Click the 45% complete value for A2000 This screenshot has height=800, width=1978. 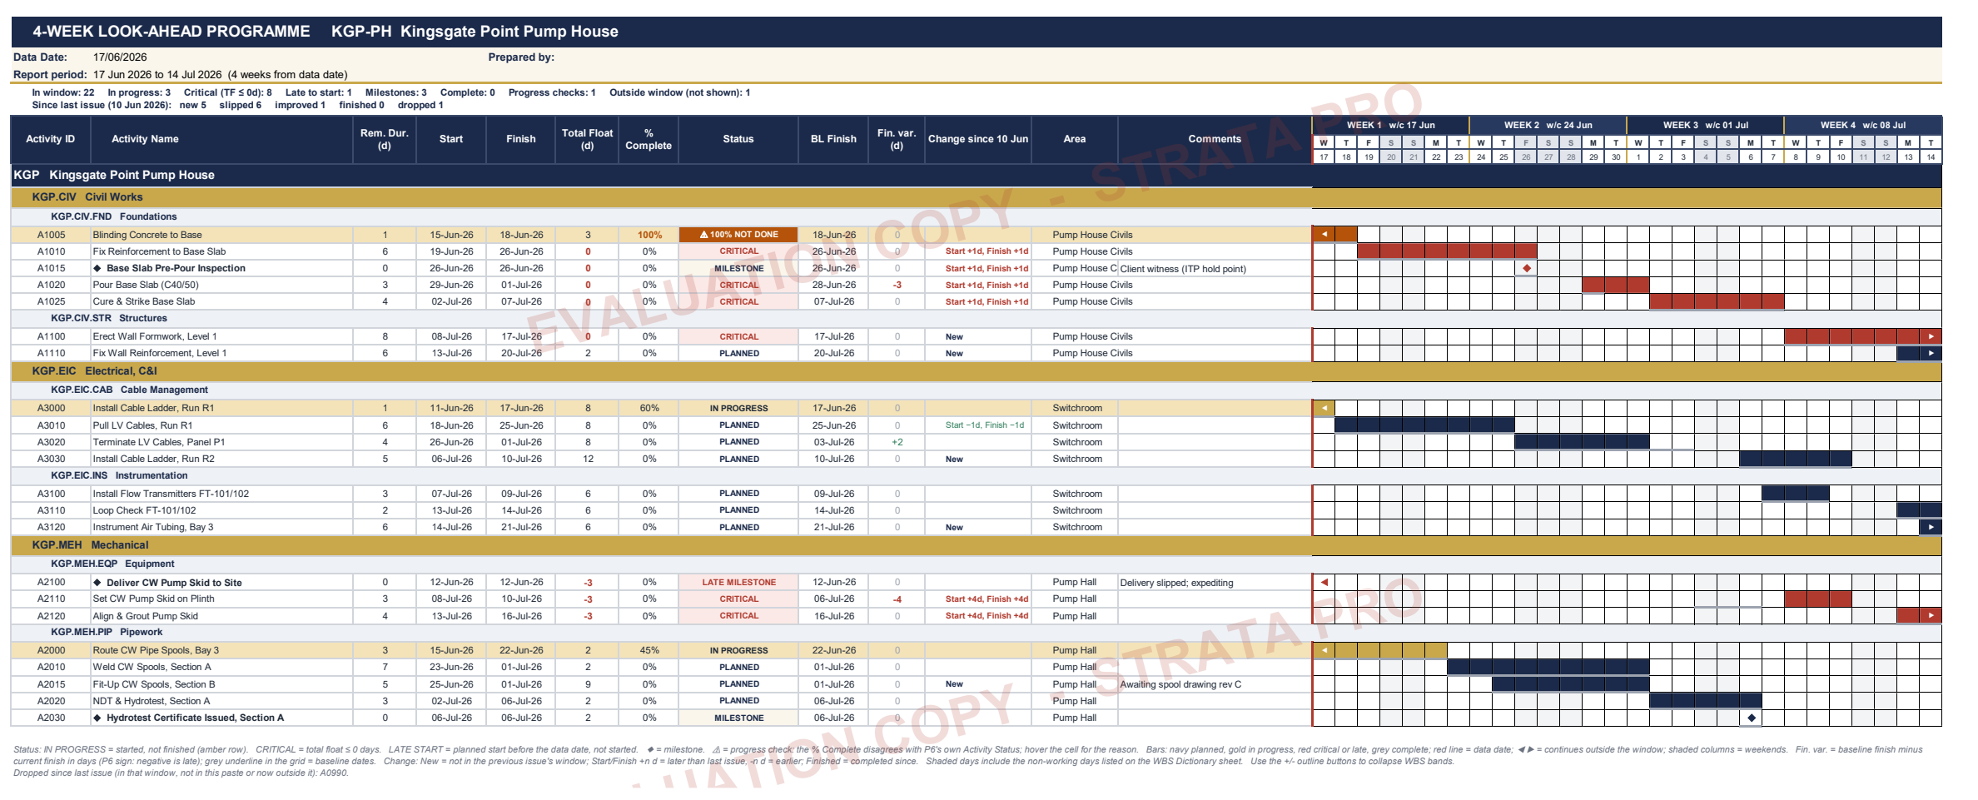click(x=649, y=650)
